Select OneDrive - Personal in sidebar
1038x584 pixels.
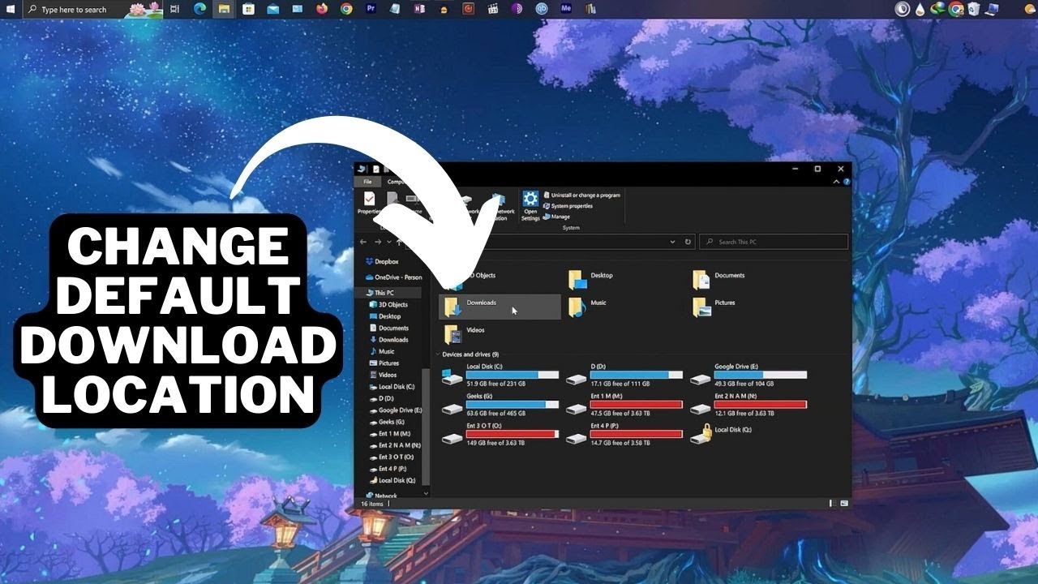[x=393, y=277]
